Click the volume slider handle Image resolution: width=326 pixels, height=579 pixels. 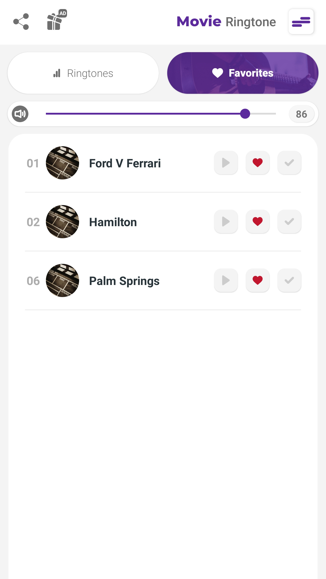point(245,114)
